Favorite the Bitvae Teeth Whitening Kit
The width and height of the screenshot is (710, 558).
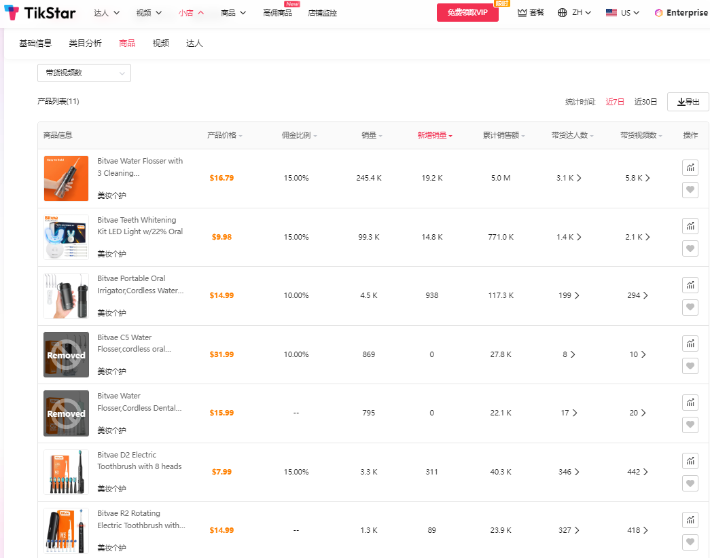pyautogui.click(x=690, y=248)
